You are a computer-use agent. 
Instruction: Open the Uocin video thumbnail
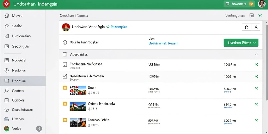click(78, 90)
